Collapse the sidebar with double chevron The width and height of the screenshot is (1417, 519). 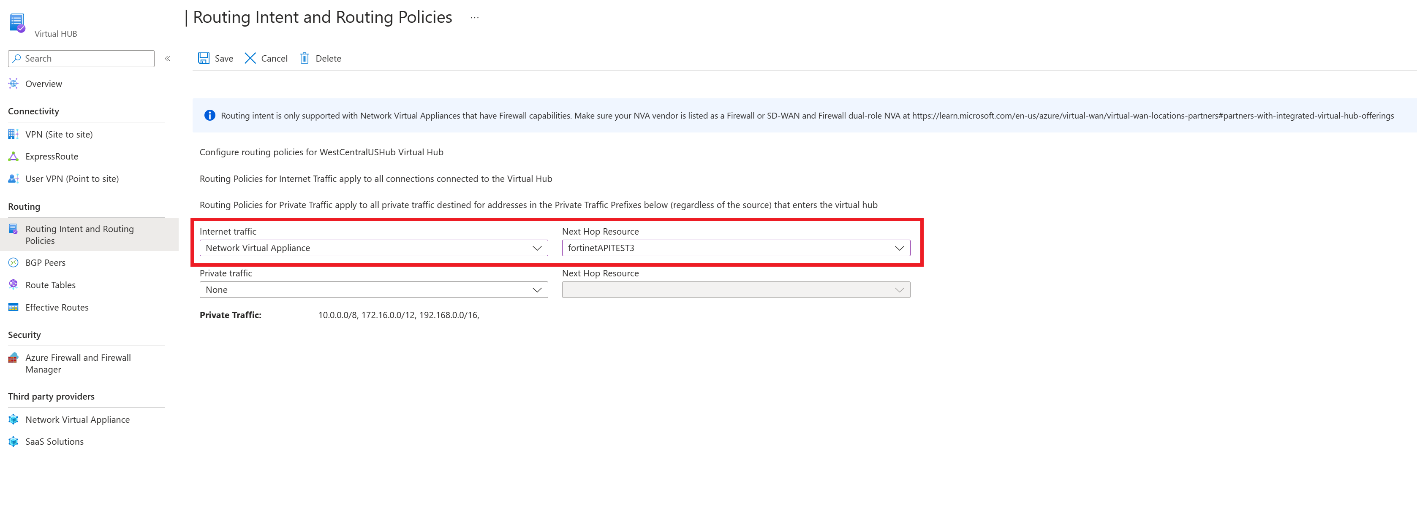[167, 58]
